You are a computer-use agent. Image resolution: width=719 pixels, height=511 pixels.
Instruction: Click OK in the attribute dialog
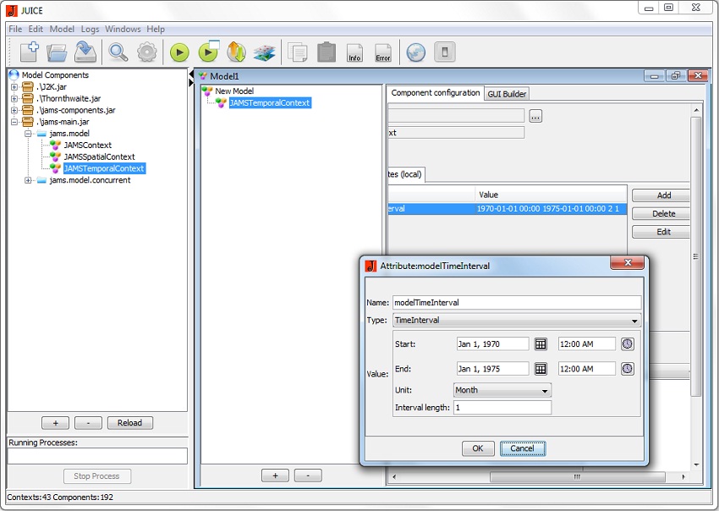point(477,448)
